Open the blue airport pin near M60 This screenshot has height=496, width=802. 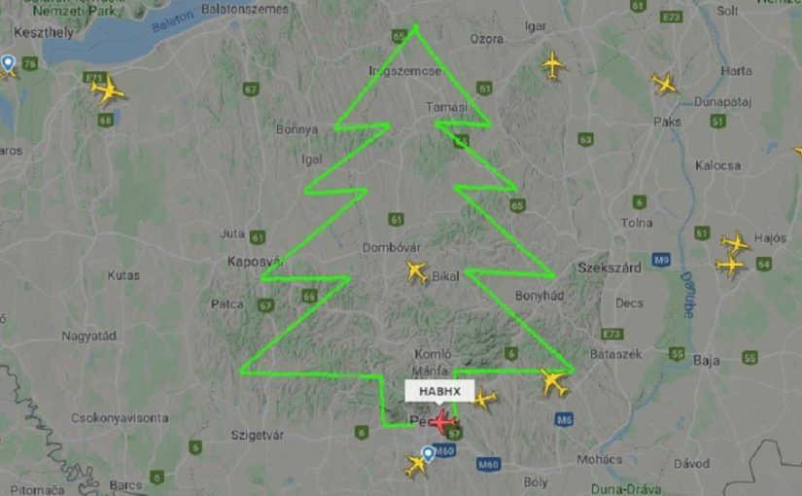[428, 454]
